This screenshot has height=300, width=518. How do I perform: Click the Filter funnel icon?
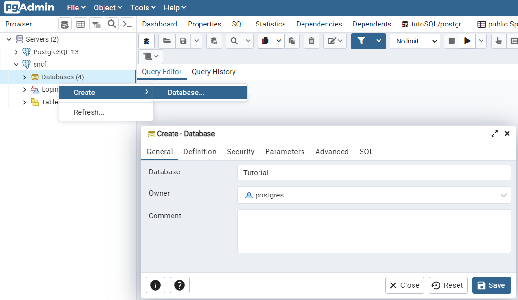(361, 41)
